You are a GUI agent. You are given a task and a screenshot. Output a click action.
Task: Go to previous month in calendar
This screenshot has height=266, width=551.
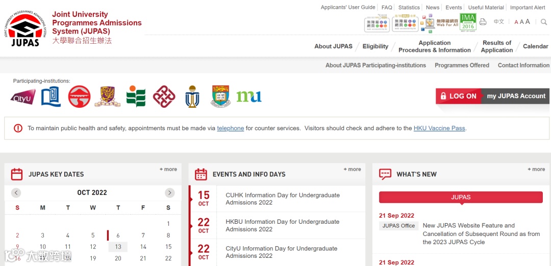(16, 193)
